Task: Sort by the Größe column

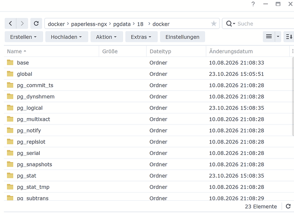Action: coord(123,51)
